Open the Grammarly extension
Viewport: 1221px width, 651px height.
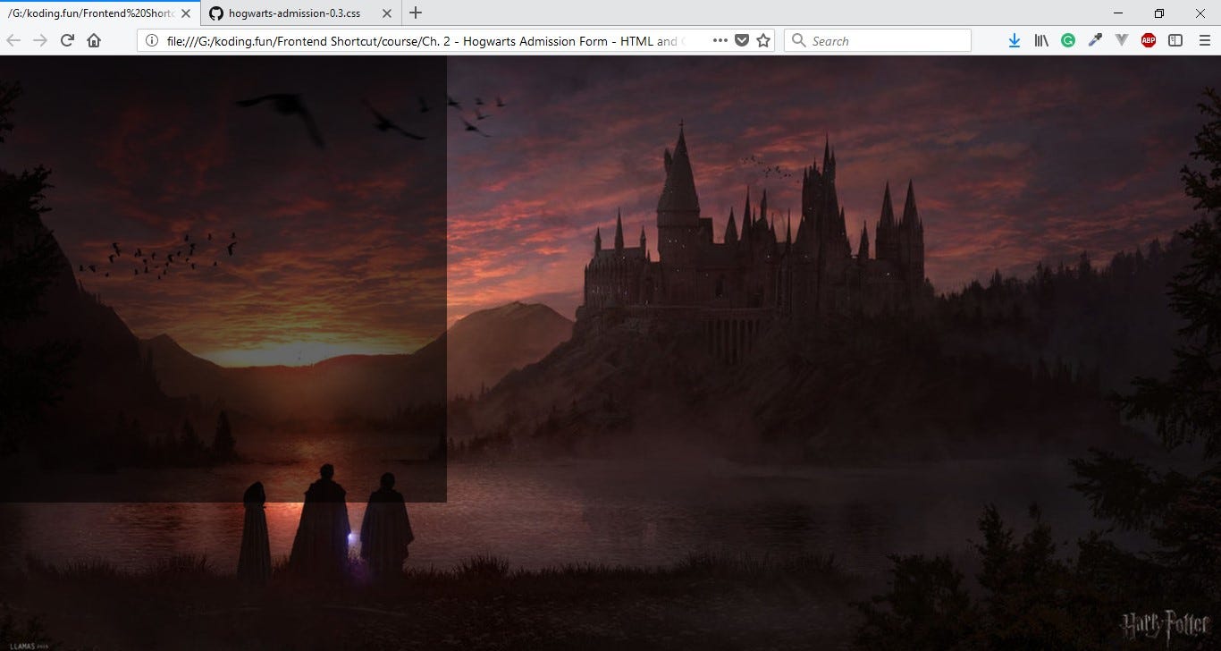(1068, 40)
